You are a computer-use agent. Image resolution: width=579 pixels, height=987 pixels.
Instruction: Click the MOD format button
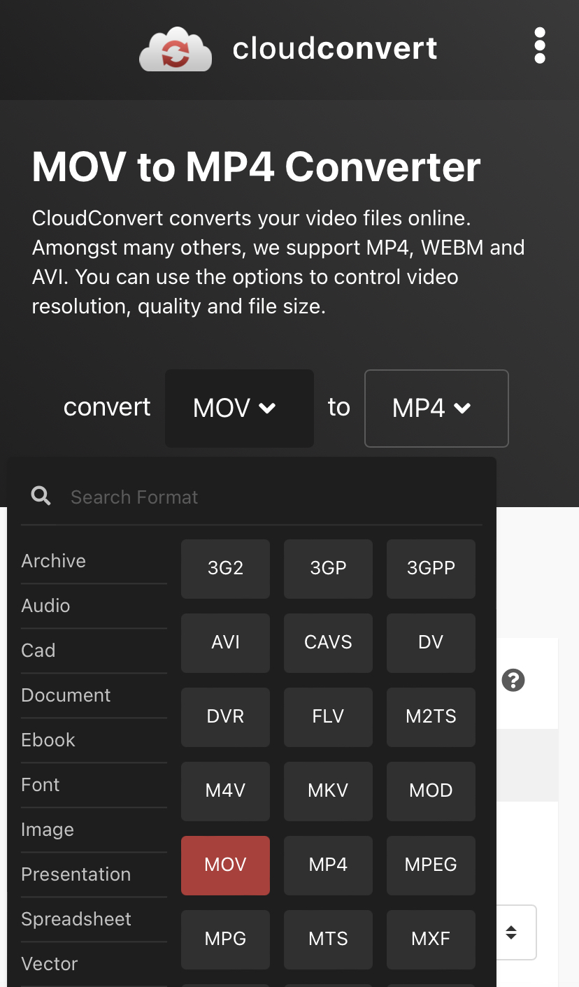[431, 791]
